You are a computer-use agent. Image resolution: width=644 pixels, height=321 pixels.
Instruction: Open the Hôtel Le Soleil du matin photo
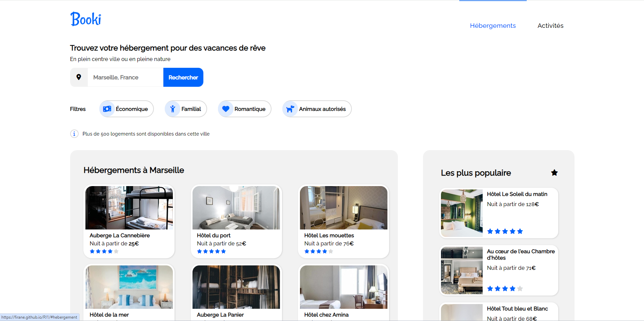click(x=462, y=213)
